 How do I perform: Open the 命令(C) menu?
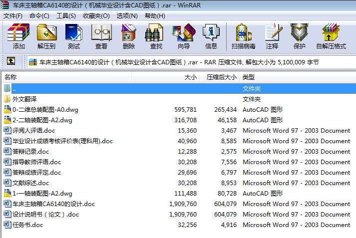[x=39, y=16]
